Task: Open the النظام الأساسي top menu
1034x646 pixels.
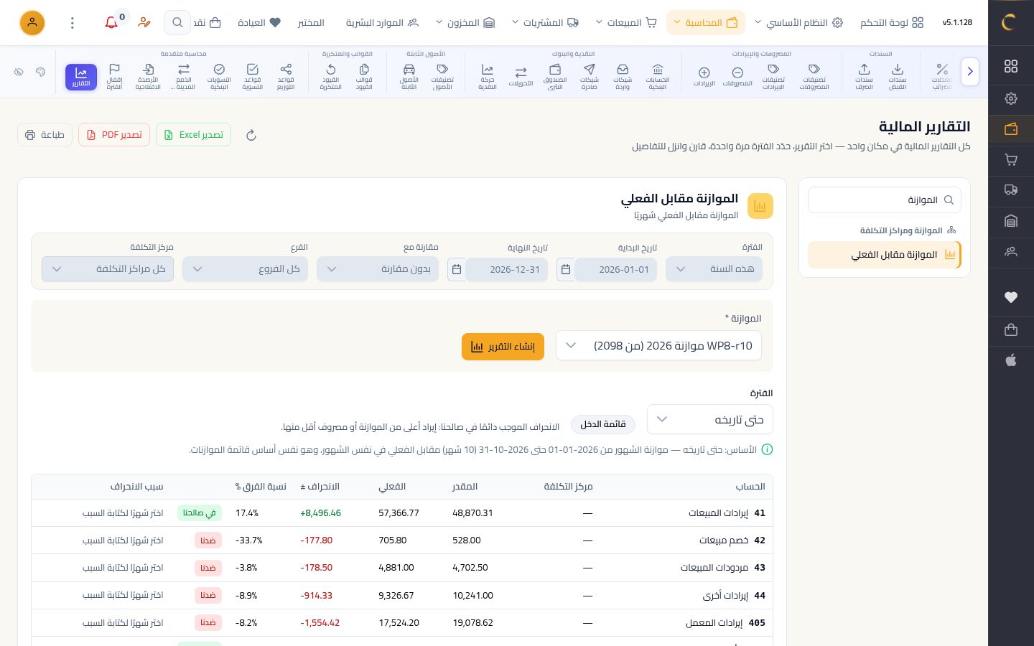Action: point(798,22)
